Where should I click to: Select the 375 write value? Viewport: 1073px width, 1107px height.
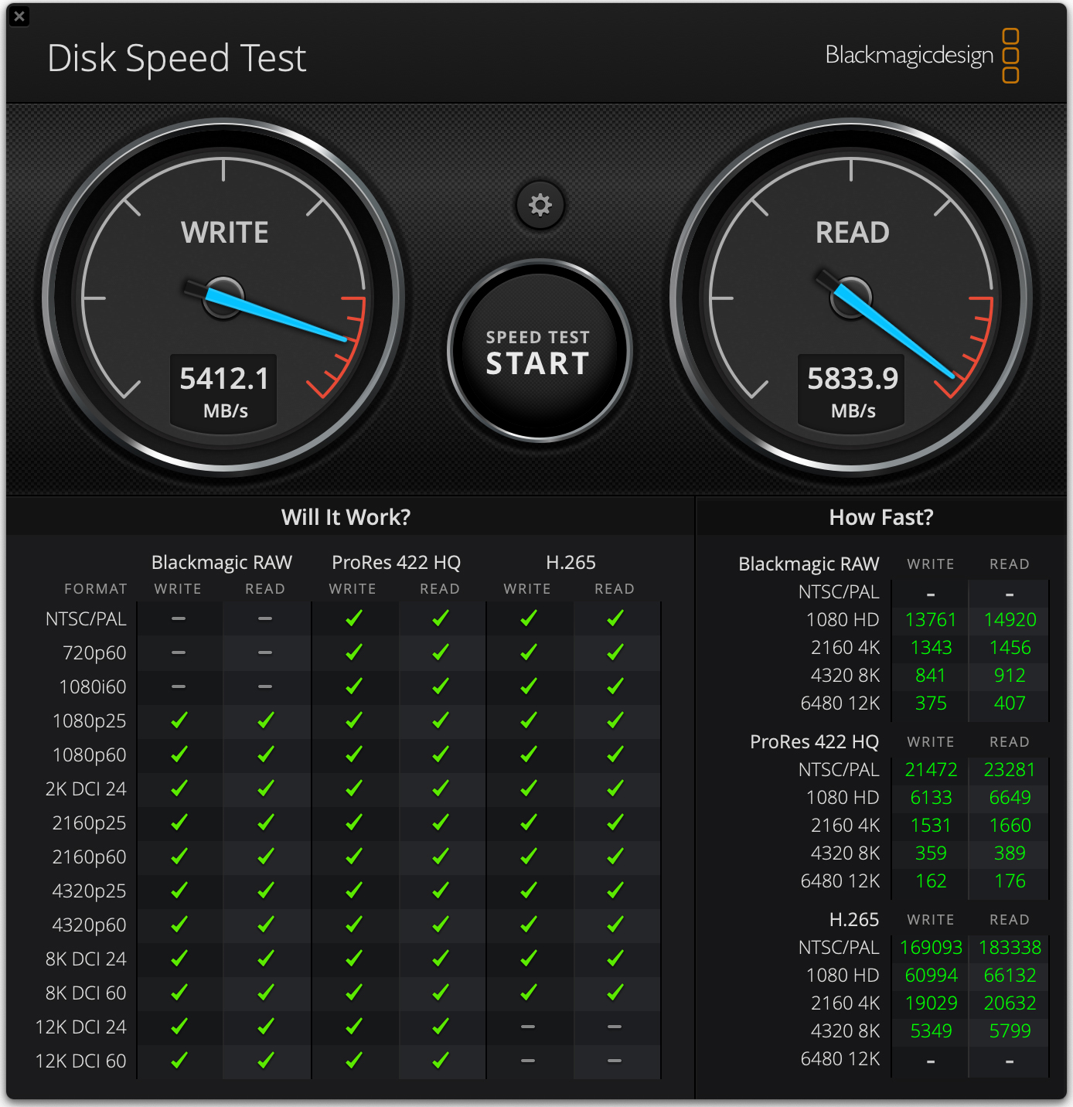click(x=931, y=703)
